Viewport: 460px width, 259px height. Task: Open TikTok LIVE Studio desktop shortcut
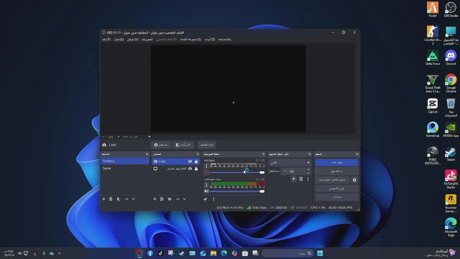coord(451,179)
